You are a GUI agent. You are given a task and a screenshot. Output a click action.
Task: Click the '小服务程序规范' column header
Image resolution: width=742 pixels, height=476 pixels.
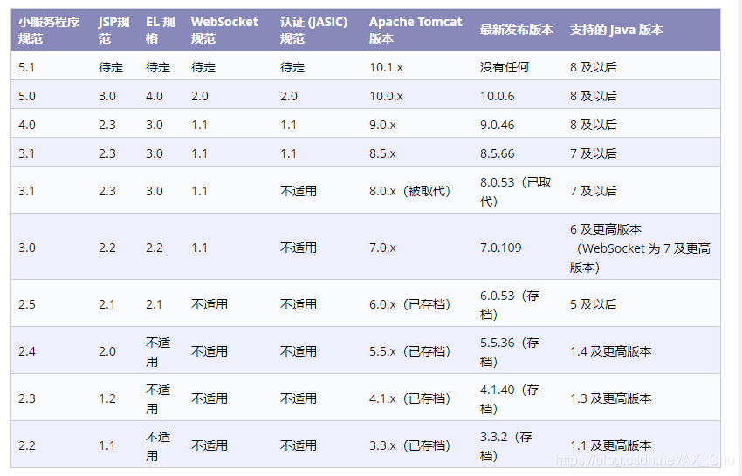coord(49,30)
